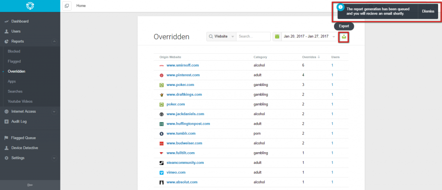
Task: Click the smirnoff.com favicon
Action: (x=161, y=65)
